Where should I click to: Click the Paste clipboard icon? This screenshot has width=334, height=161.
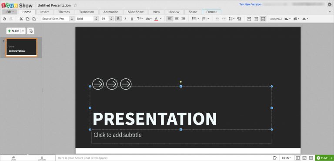click(34, 19)
